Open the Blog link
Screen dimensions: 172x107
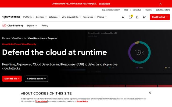126,10
